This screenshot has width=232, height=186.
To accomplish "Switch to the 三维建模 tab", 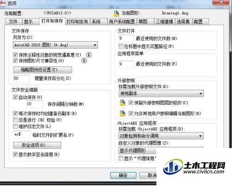I will [164, 22].
